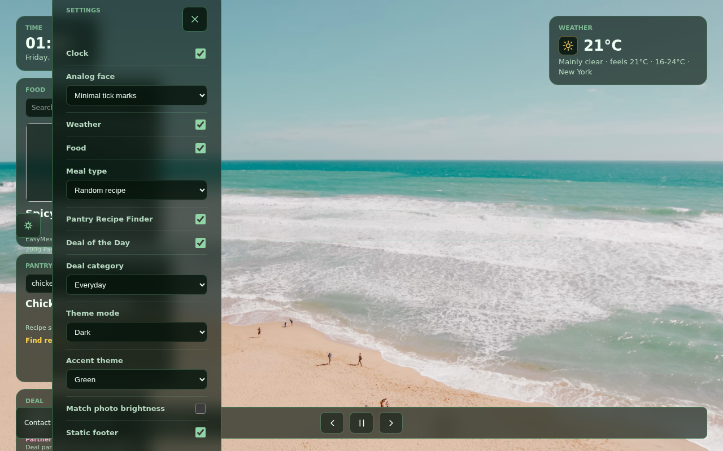The image size is (723, 451).
Task: Open the Meal type dropdown
Action: point(137,190)
